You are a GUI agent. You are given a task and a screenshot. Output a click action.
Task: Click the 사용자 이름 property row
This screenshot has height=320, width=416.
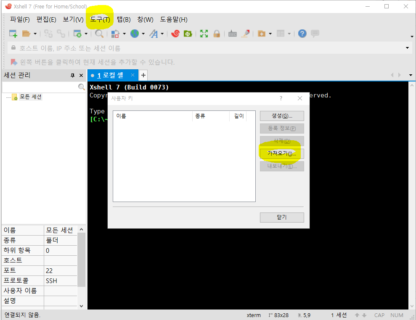pos(40,291)
